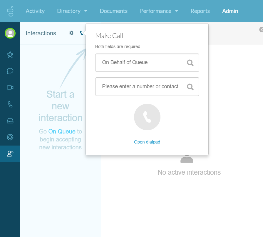Image resolution: width=263 pixels, height=237 pixels.
Task: Click search icon in On Behalf of Queue
Action: [x=190, y=63]
